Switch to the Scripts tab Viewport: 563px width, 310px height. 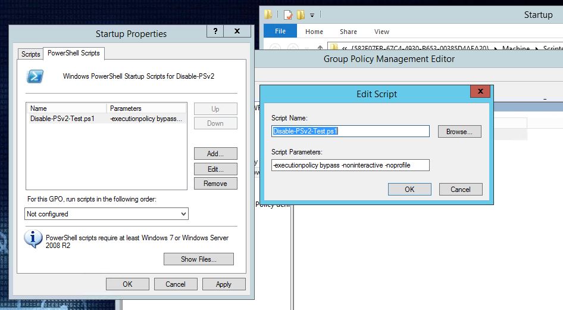pos(30,54)
